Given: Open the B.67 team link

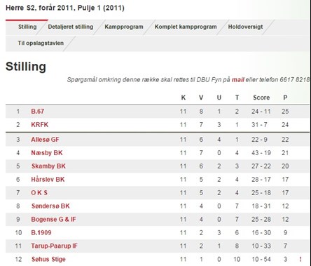Looking at the screenshot, I should pyautogui.click(x=38, y=112).
